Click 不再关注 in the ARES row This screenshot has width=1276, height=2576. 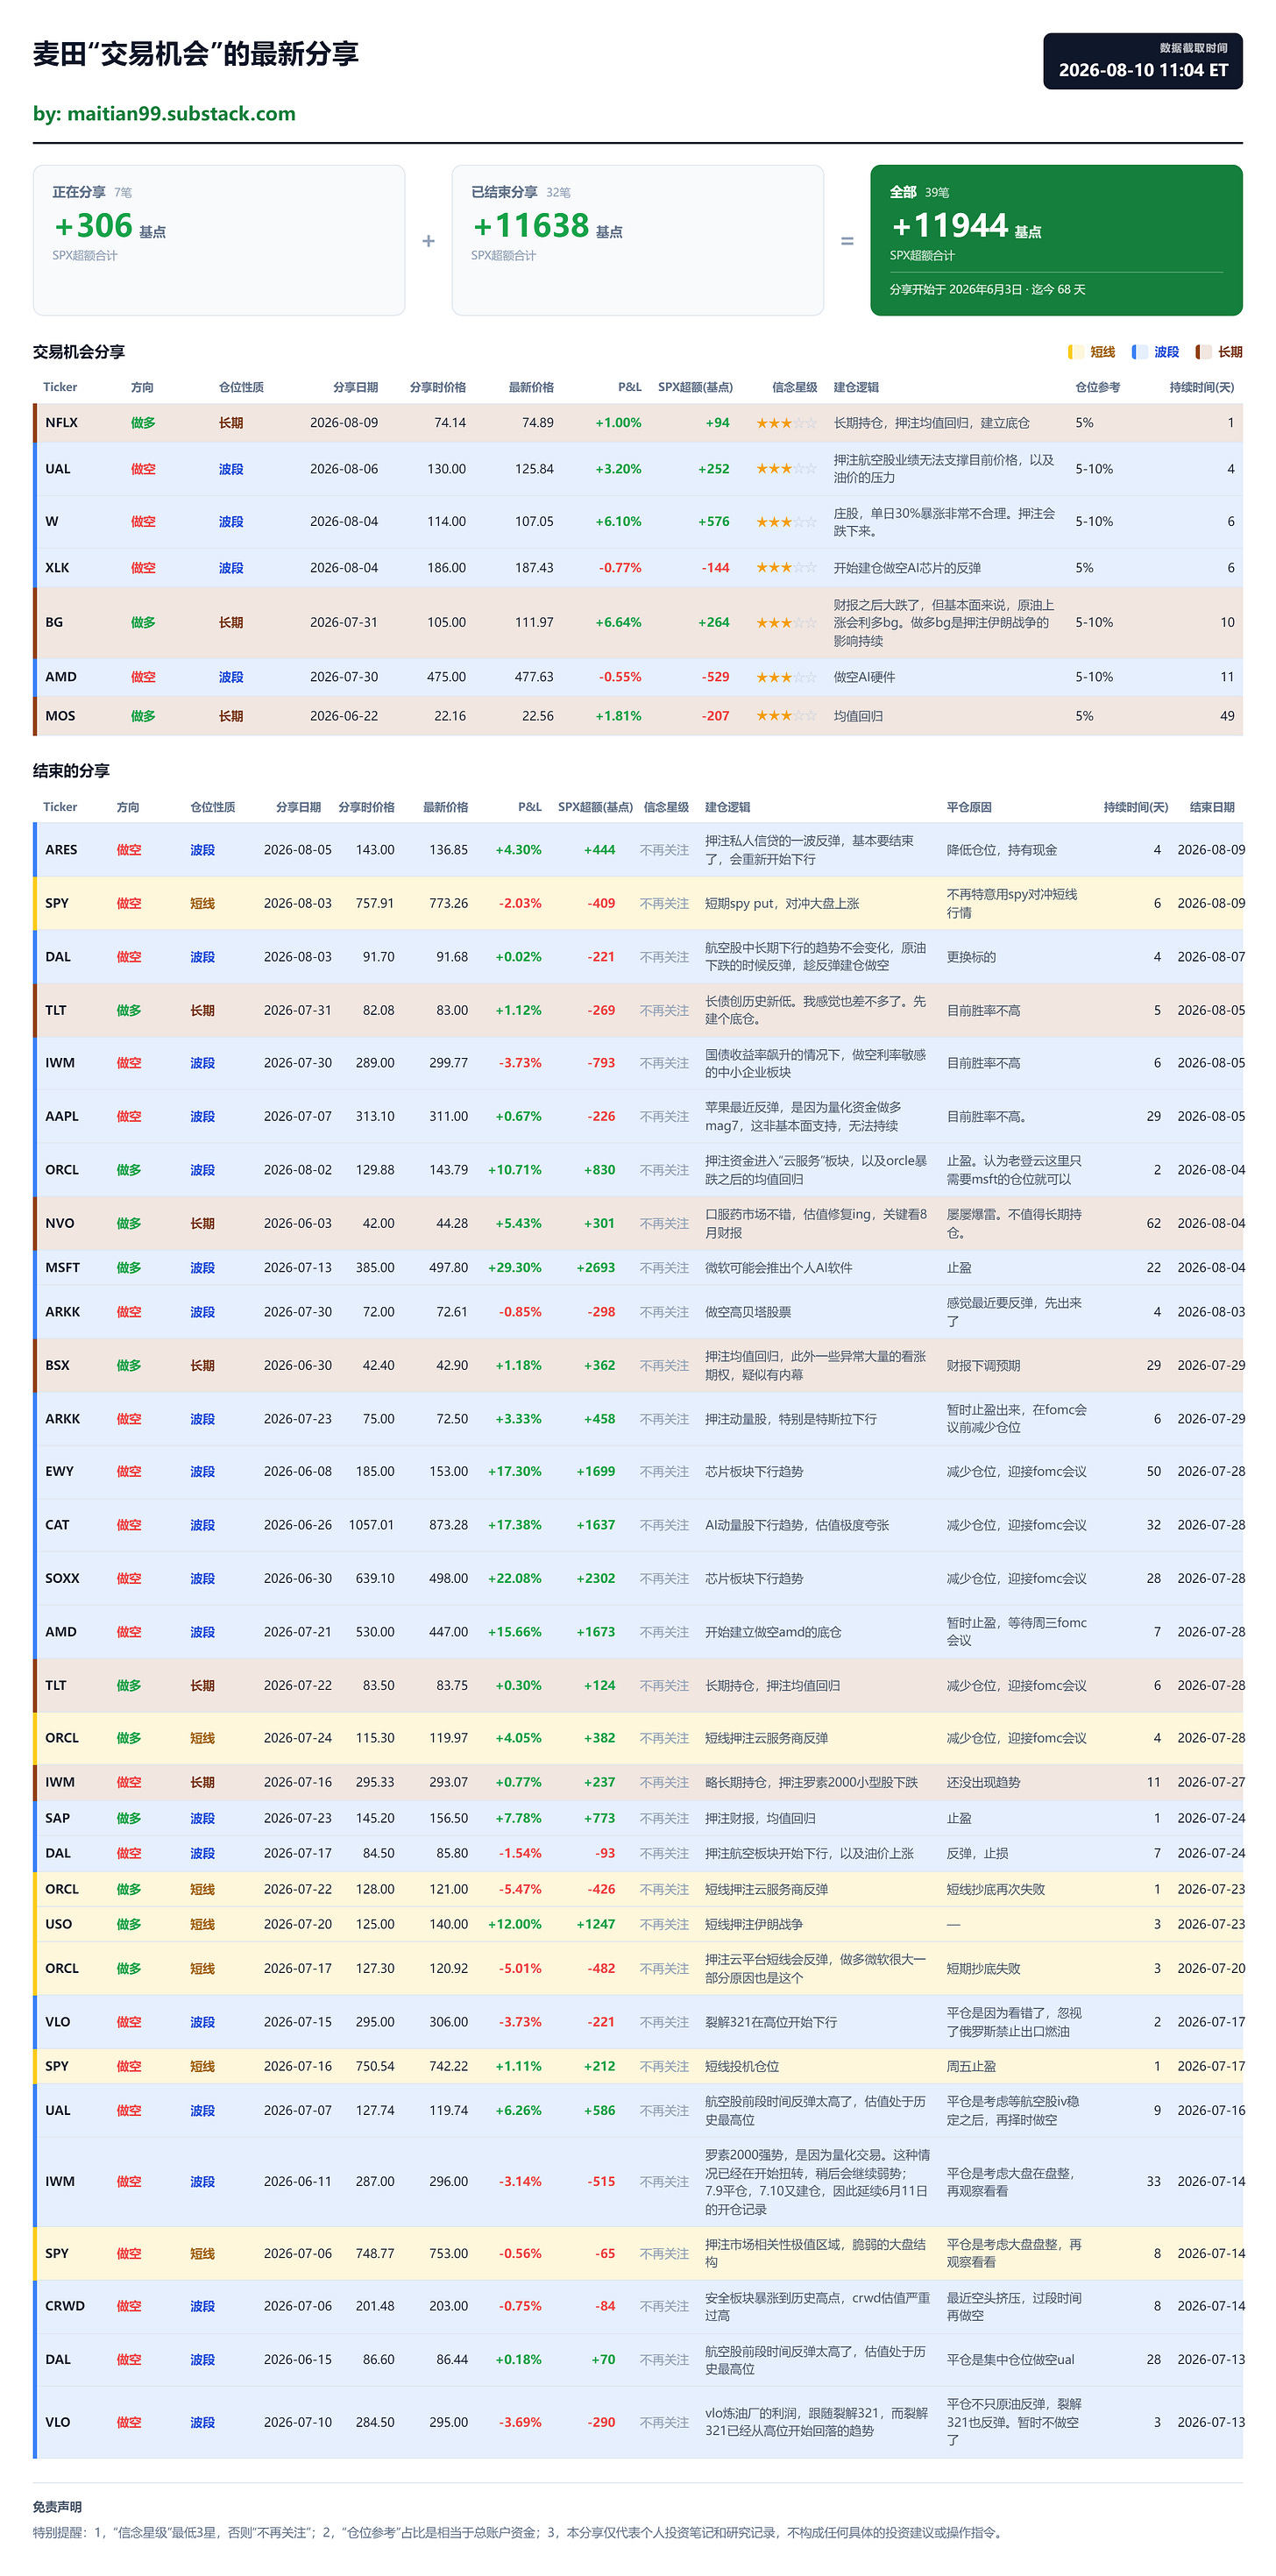[x=665, y=850]
